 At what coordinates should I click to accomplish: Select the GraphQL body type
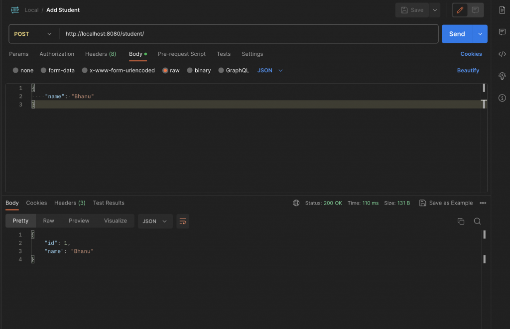pyautogui.click(x=221, y=70)
